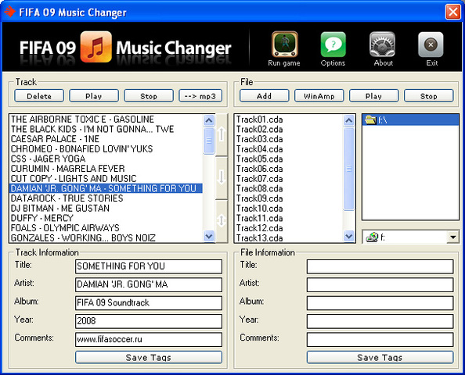465x375 pixels.
Task: Click the move-down arrow beside the track list
Action: tap(222, 177)
